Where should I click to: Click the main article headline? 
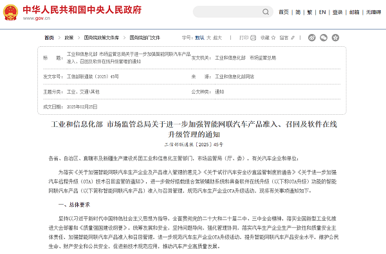point(194,130)
